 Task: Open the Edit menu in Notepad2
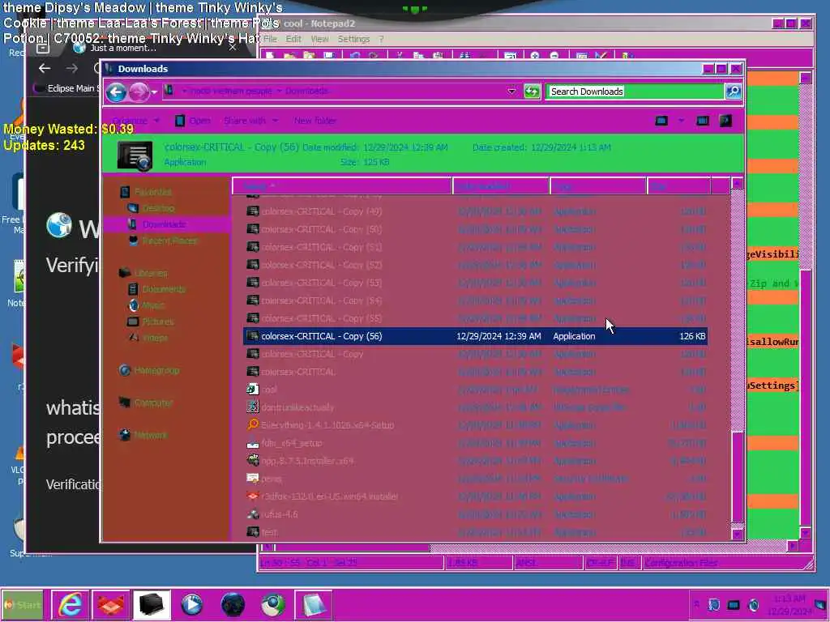click(x=293, y=39)
